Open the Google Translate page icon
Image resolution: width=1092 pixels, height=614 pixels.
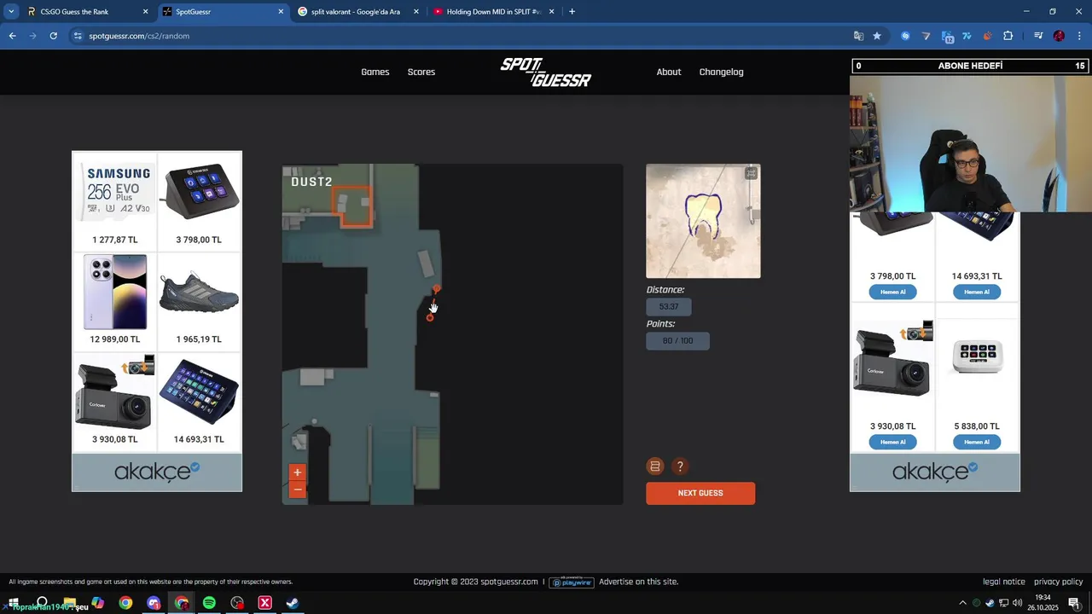click(858, 36)
